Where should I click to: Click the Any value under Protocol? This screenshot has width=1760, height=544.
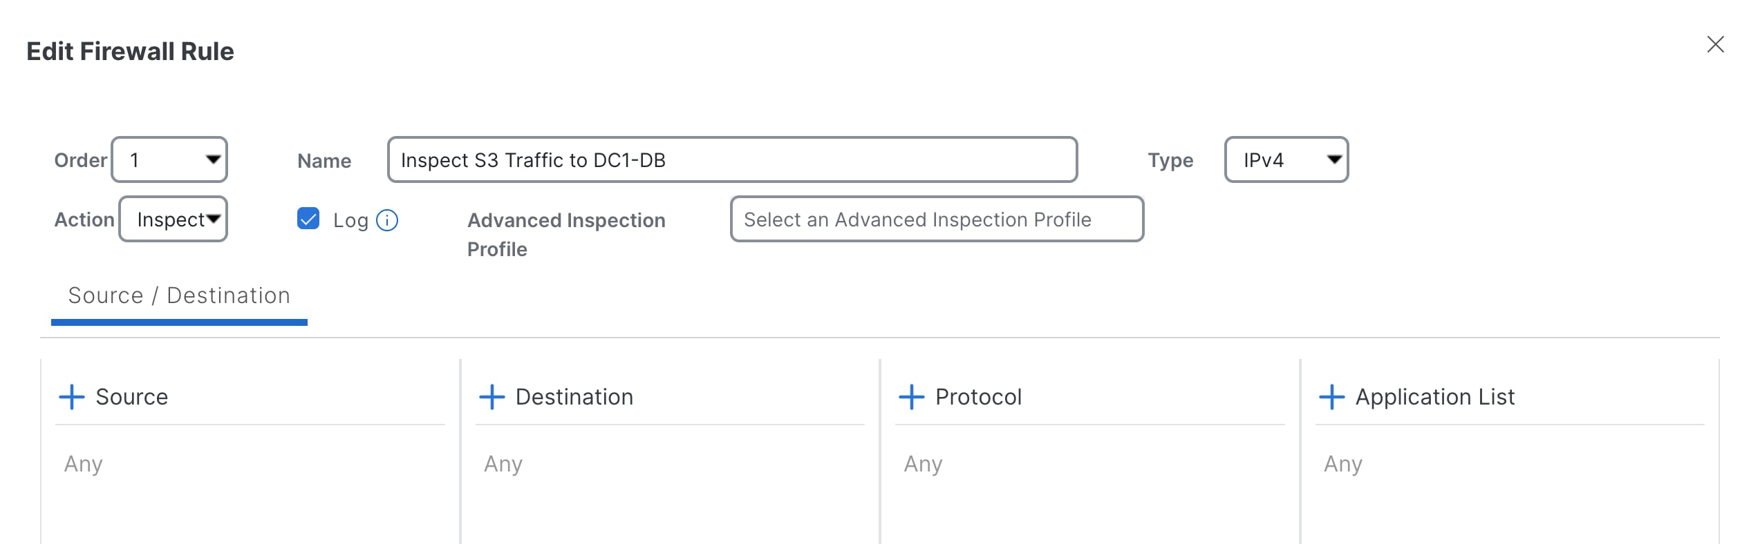pyautogui.click(x=923, y=464)
